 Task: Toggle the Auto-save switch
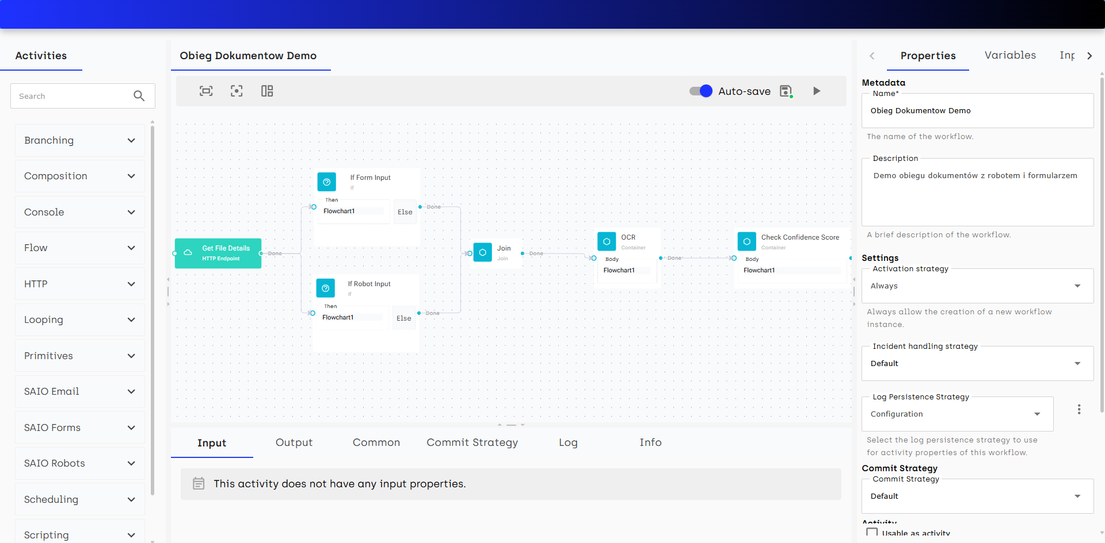701,91
